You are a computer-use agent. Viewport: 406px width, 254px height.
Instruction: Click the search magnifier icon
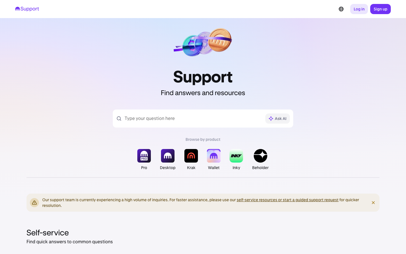point(119,119)
